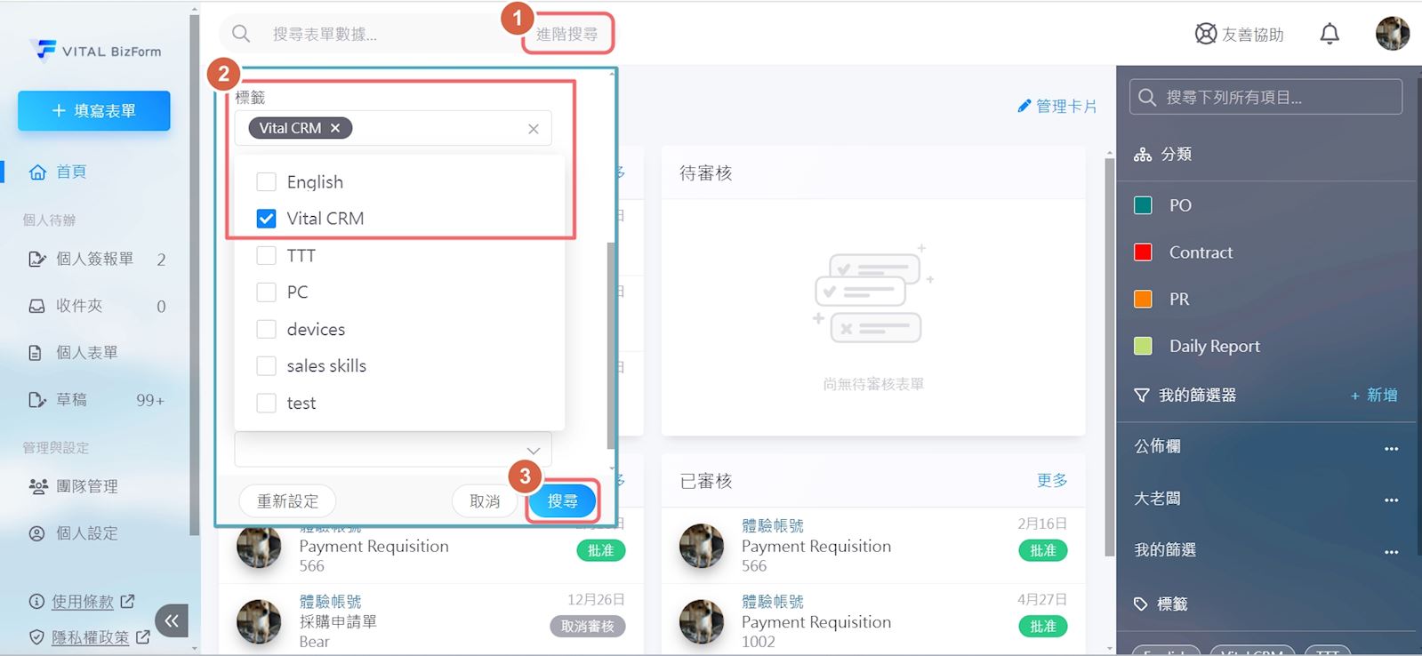Open 草稿 drafts in sidebar
Viewport: 1422px width, 656px height.
[71, 400]
